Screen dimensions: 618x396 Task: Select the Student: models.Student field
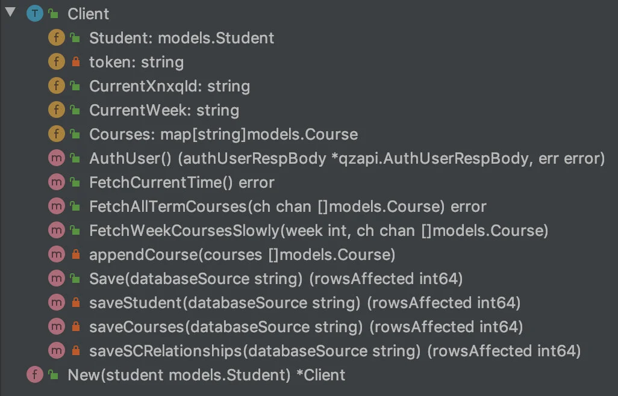182,38
